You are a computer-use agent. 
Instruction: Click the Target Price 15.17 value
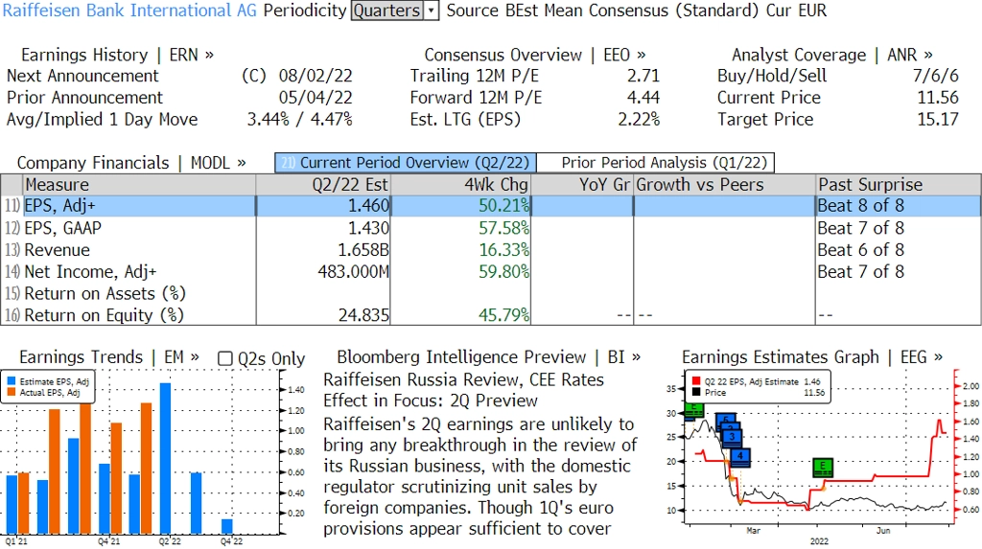938,120
